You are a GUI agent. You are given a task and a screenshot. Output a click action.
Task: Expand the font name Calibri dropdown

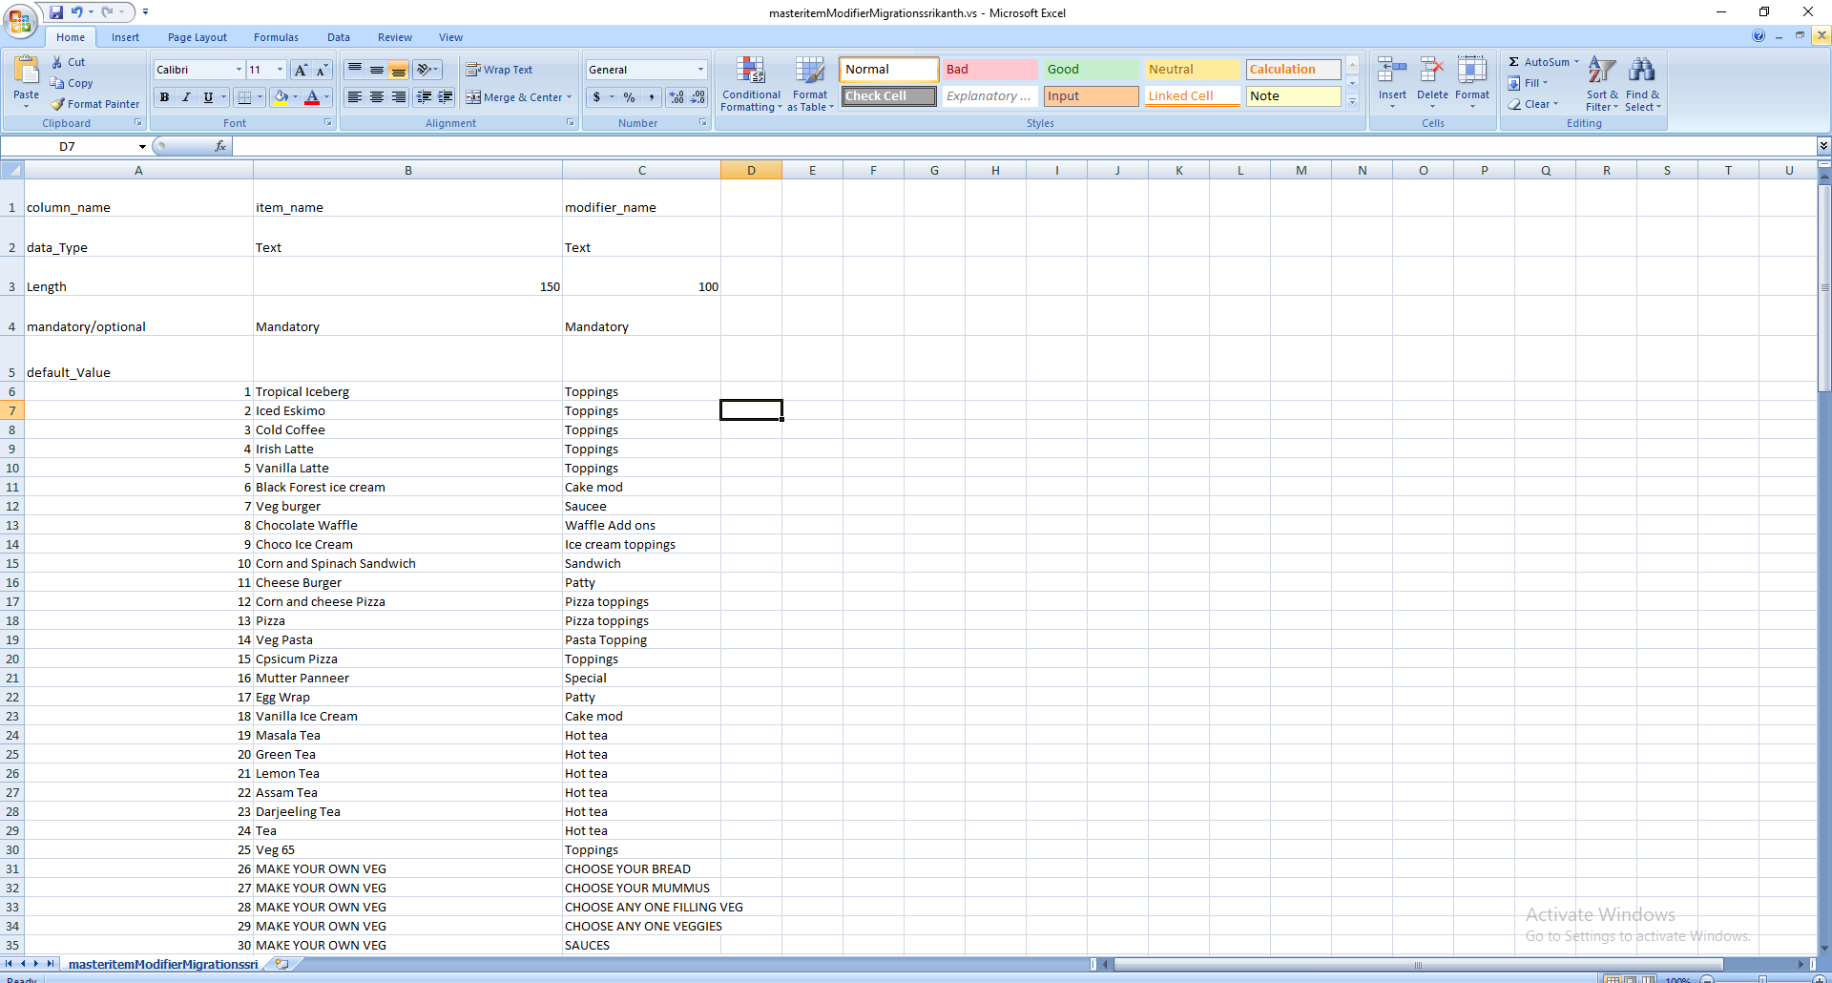pyautogui.click(x=239, y=70)
